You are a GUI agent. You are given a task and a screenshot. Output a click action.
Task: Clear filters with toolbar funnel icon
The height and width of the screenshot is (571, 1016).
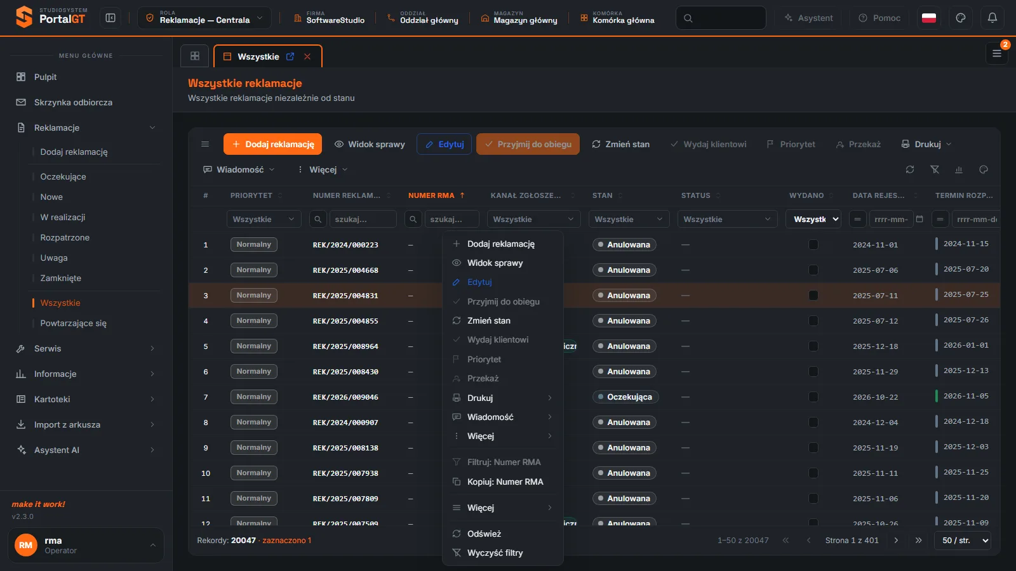pyautogui.click(x=935, y=169)
